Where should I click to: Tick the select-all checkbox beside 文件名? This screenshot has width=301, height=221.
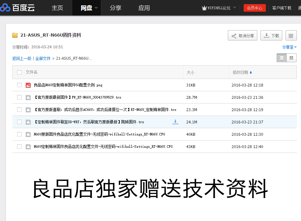point(19,72)
